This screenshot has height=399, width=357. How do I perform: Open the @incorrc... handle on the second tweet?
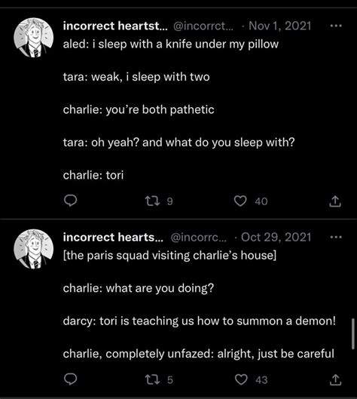[x=198, y=238]
